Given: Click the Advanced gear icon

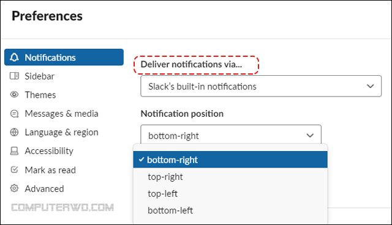Looking at the screenshot, I should point(14,188).
